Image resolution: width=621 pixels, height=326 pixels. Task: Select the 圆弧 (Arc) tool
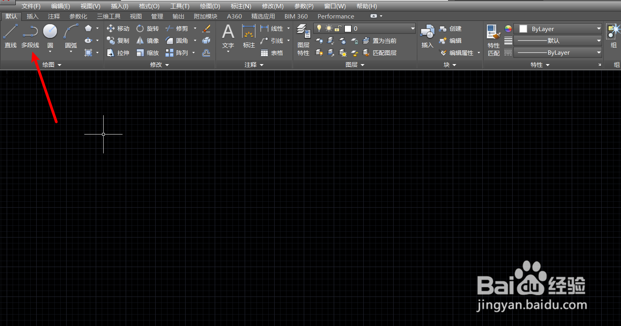71,36
